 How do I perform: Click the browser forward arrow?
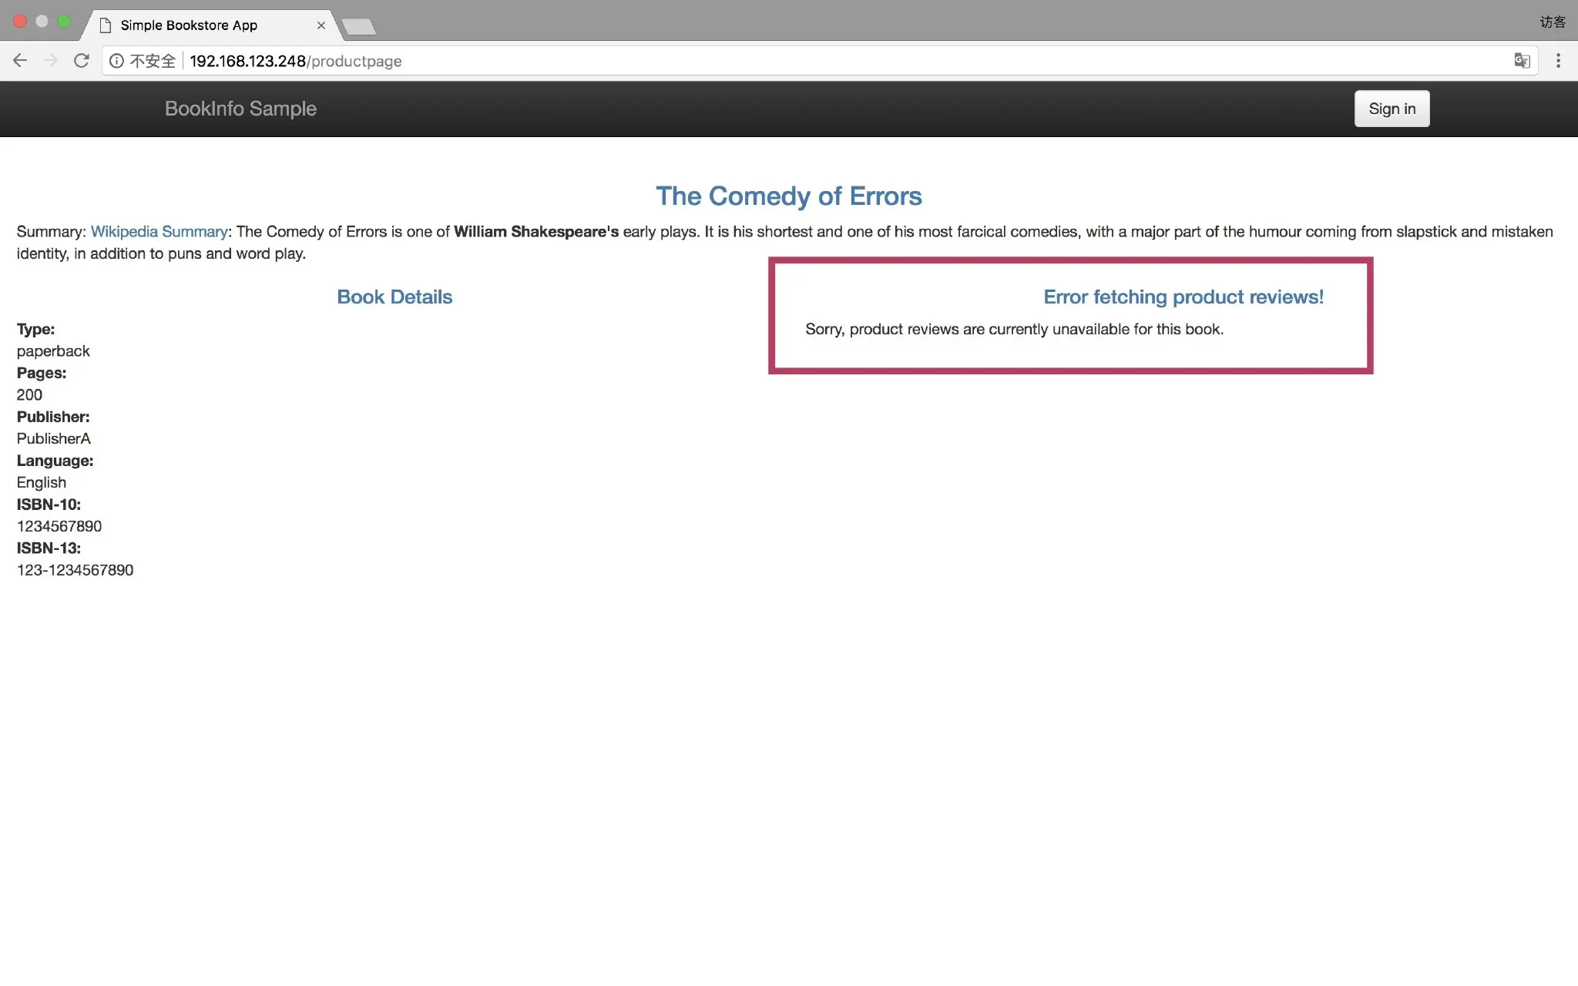click(51, 61)
